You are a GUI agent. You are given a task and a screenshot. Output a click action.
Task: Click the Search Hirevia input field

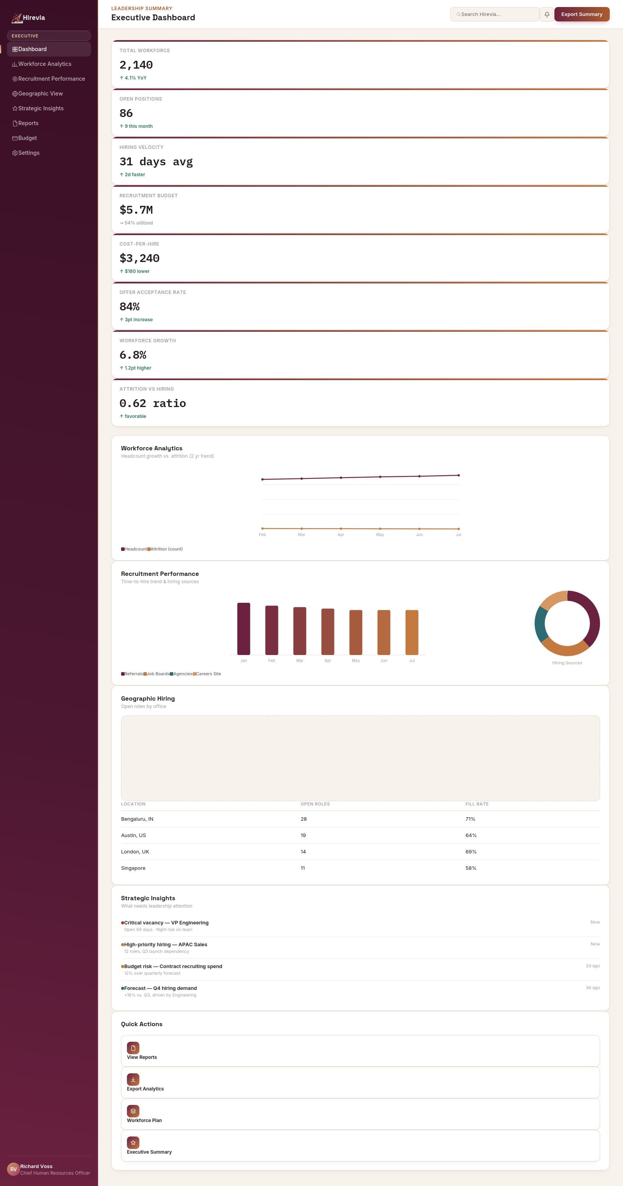click(x=495, y=14)
